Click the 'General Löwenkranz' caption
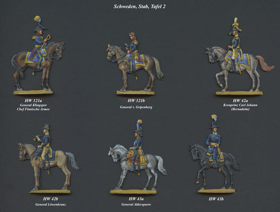Screen dimensions: 280x212 tap(50, 205)
